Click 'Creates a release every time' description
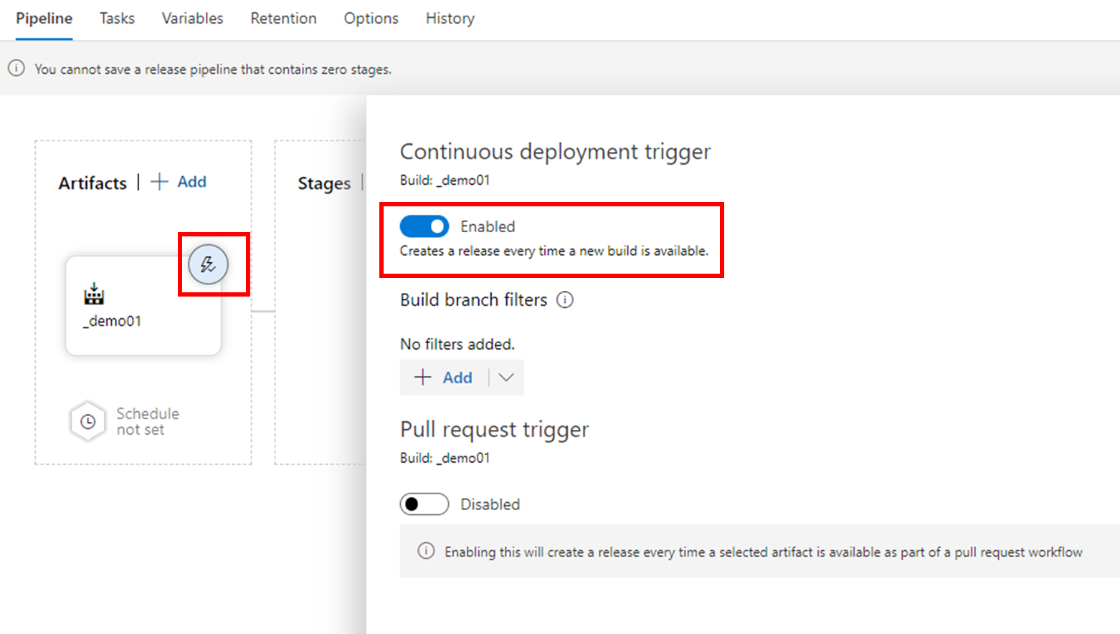The height and width of the screenshot is (634, 1120). [x=554, y=251]
